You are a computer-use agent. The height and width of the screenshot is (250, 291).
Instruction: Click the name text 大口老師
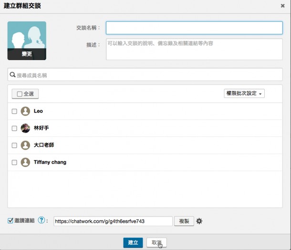click(x=44, y=145)
